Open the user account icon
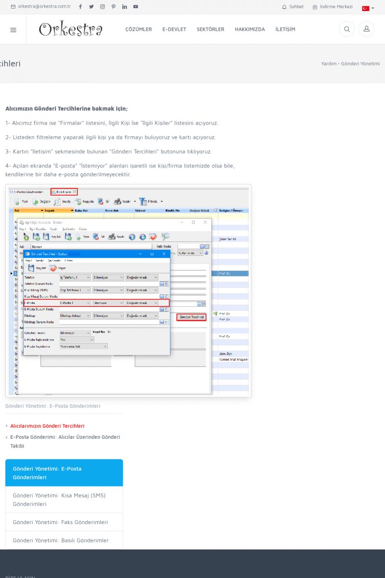The width and height of the screenshot is (385, 578). click(x=366, y=29)
